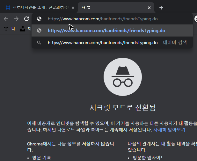Reload the page with the refresh icon
The width and height of the screenshot is (197, 161).
26,19
